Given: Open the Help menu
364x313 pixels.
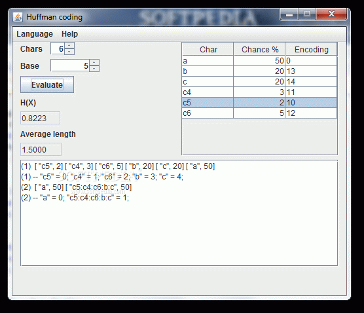Looking at the screenshot, I should point(69,34).
